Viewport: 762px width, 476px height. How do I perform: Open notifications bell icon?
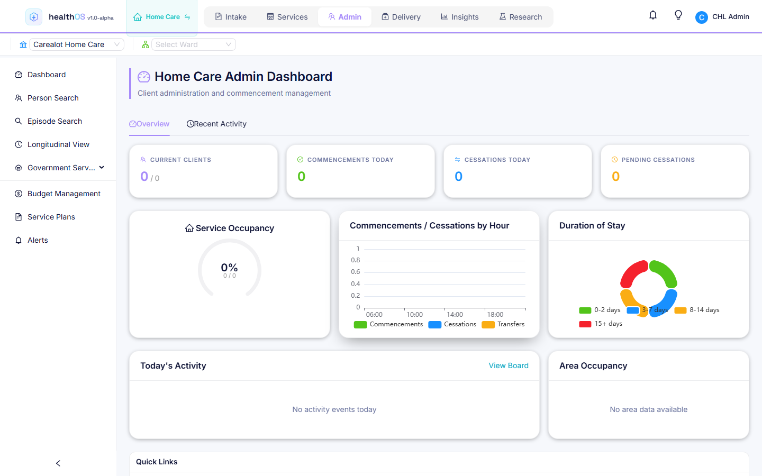point(653,15)
